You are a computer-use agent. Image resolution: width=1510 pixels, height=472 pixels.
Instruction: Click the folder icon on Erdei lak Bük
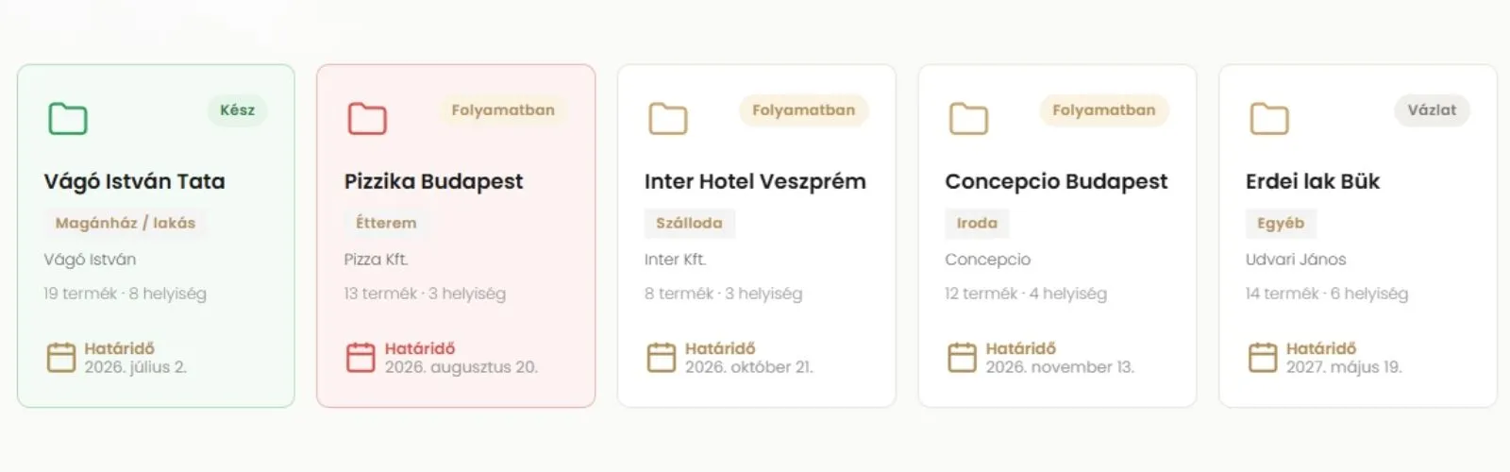point(1269,119)
